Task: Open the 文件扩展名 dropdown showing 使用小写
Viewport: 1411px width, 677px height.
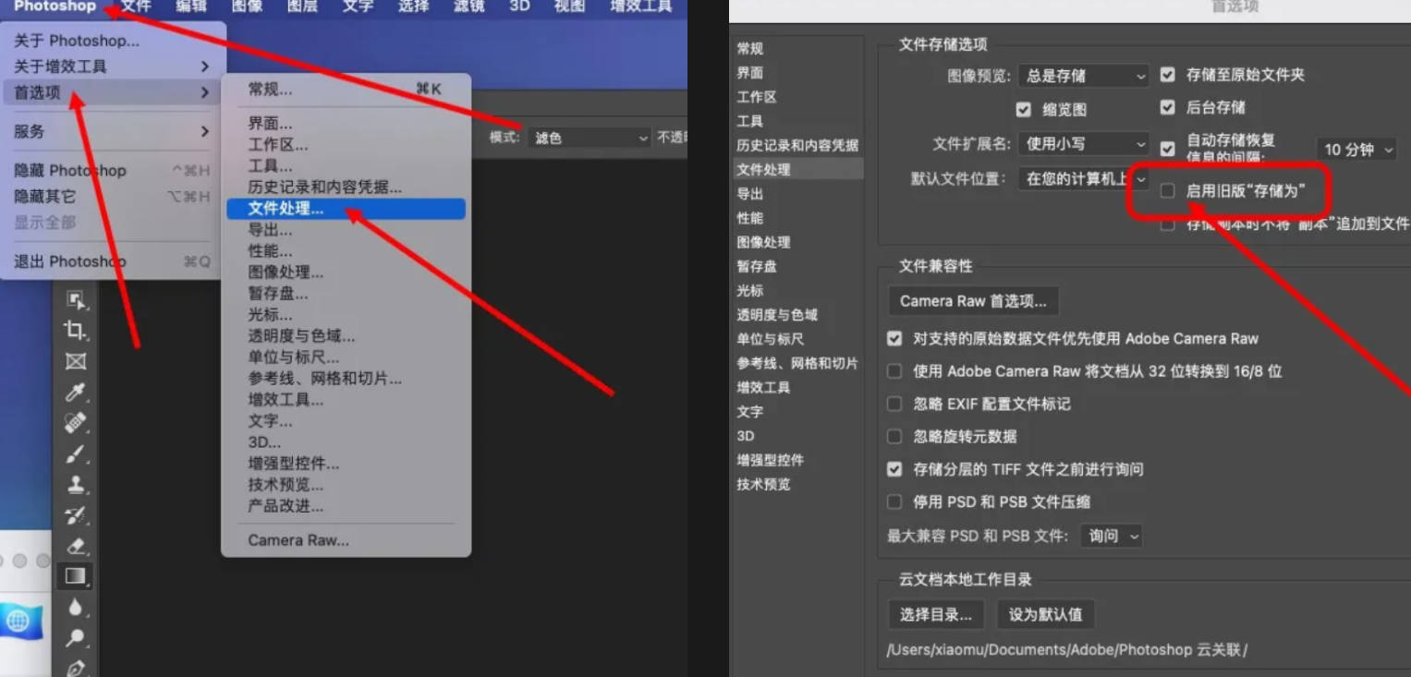Action: pos(1085,143)
